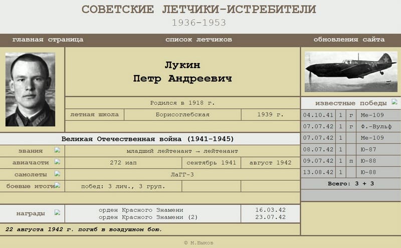Select the орден Красного Знамени (2) entry
The width and height of the screenshot is (401, 248).
pos(148,217)
